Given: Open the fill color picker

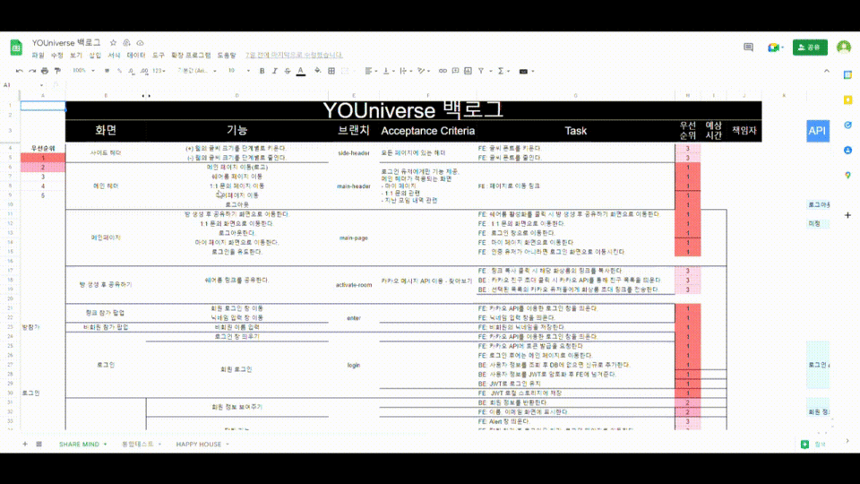Looking at the screenshot, I should point(317,71).
